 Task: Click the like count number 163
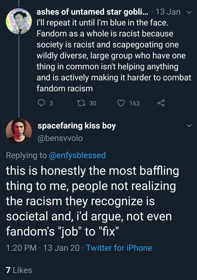(x=134, y=103)
